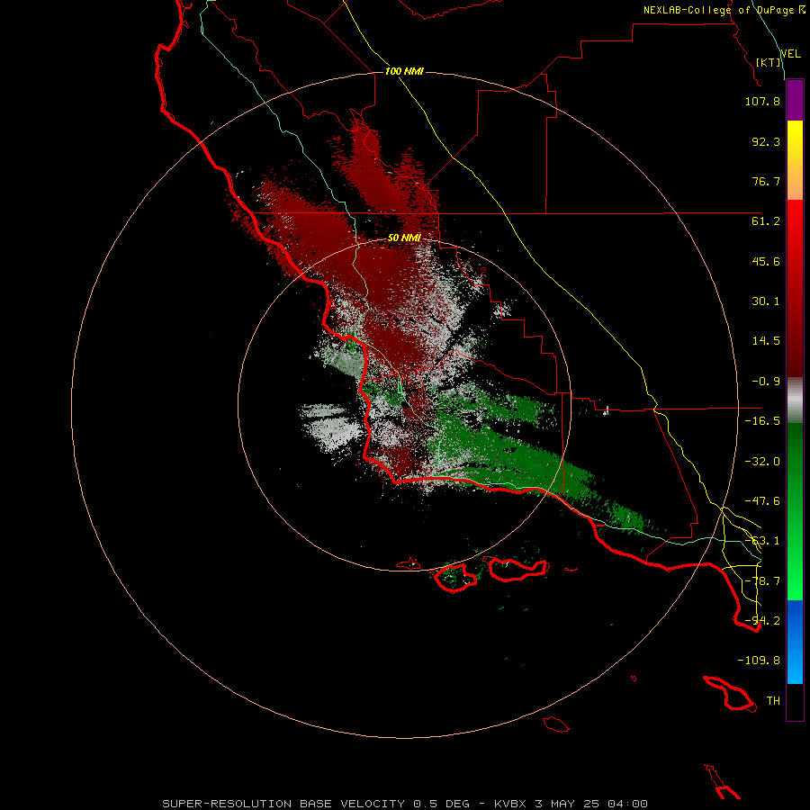Image resolution: width=810 pixels, height=810 pixels.
Task: Select the 76.7 scale value
Action: tap(766, 181)
